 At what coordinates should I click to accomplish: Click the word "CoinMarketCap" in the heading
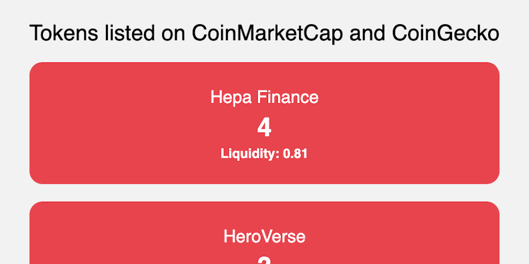[x=268, y=34]
